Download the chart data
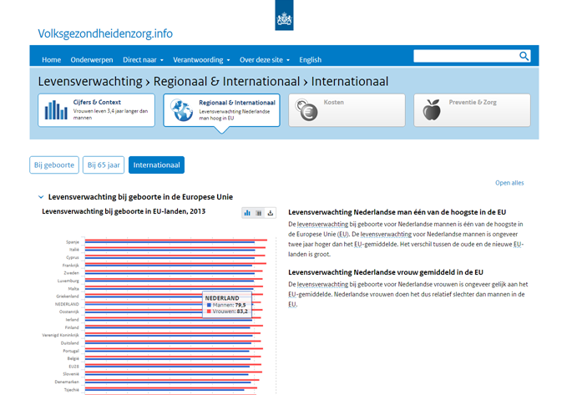 tap(271, 213)
